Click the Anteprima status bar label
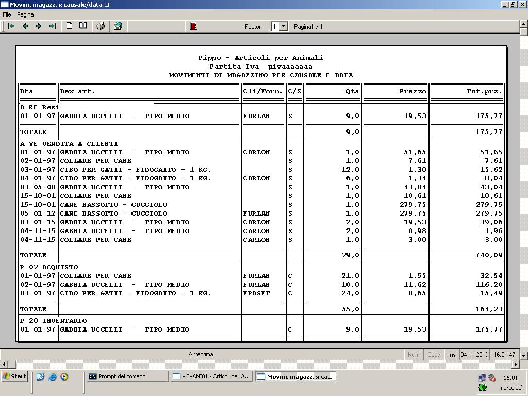The image size is (528, 396). pyautogui.click(x=201, y=354)
